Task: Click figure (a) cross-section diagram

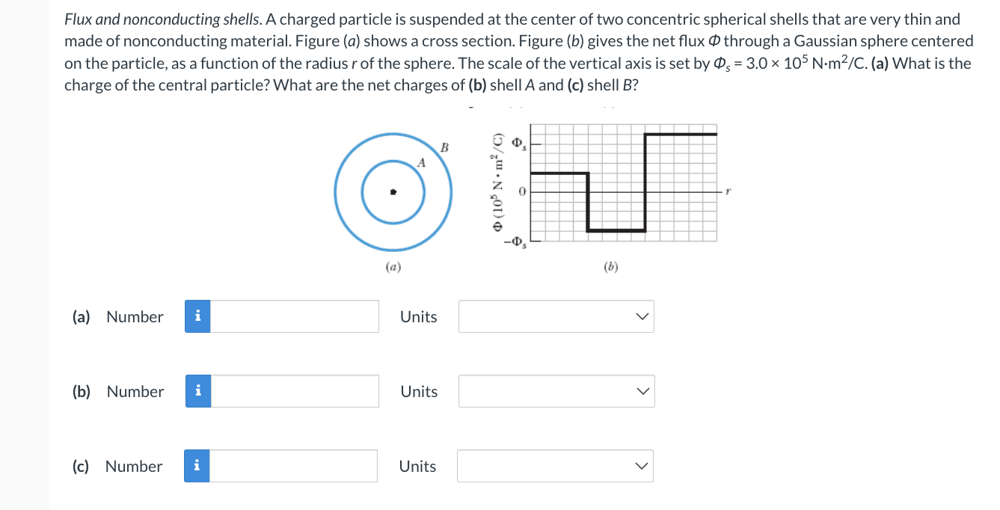Action: [x=393, y=191]
